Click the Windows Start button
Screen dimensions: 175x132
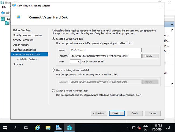click(5, 128)
